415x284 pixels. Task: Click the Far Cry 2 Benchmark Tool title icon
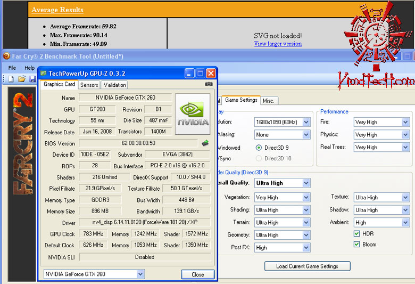point(6,56)
